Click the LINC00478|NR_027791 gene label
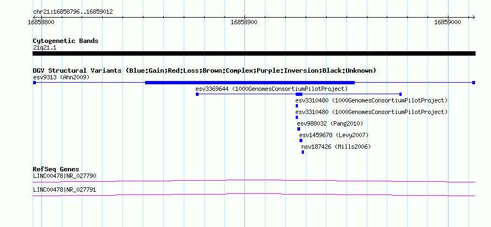Image resolution: width=491 pixels, height=227 pixels. pyautogui.click(x=65, y=190)
